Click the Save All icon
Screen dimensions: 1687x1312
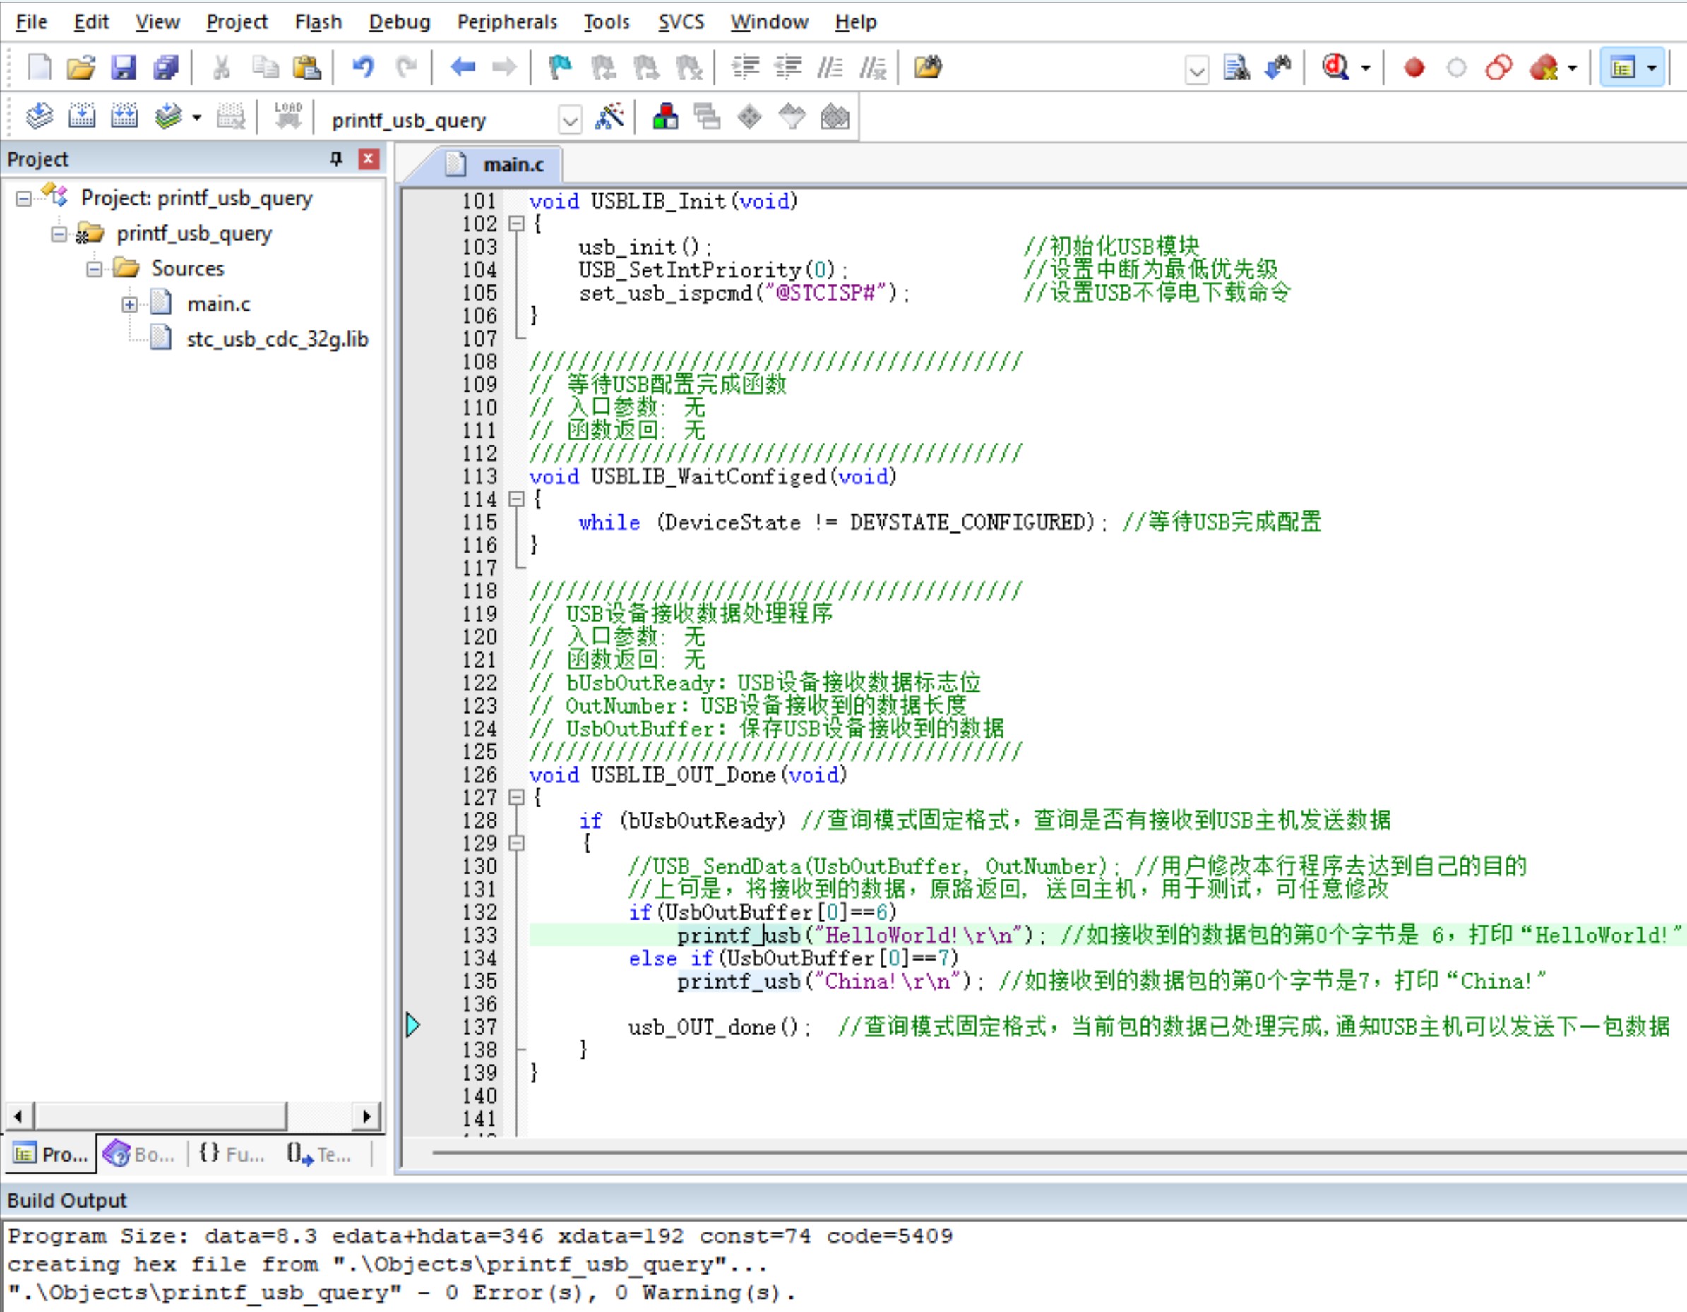point(165,68)
